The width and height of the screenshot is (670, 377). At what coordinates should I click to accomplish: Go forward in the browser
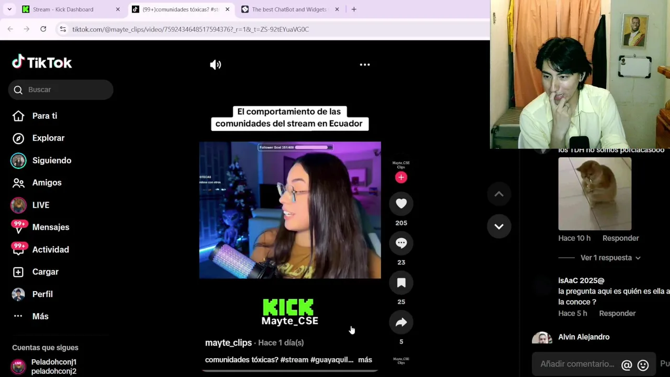[x=27, y=29]
